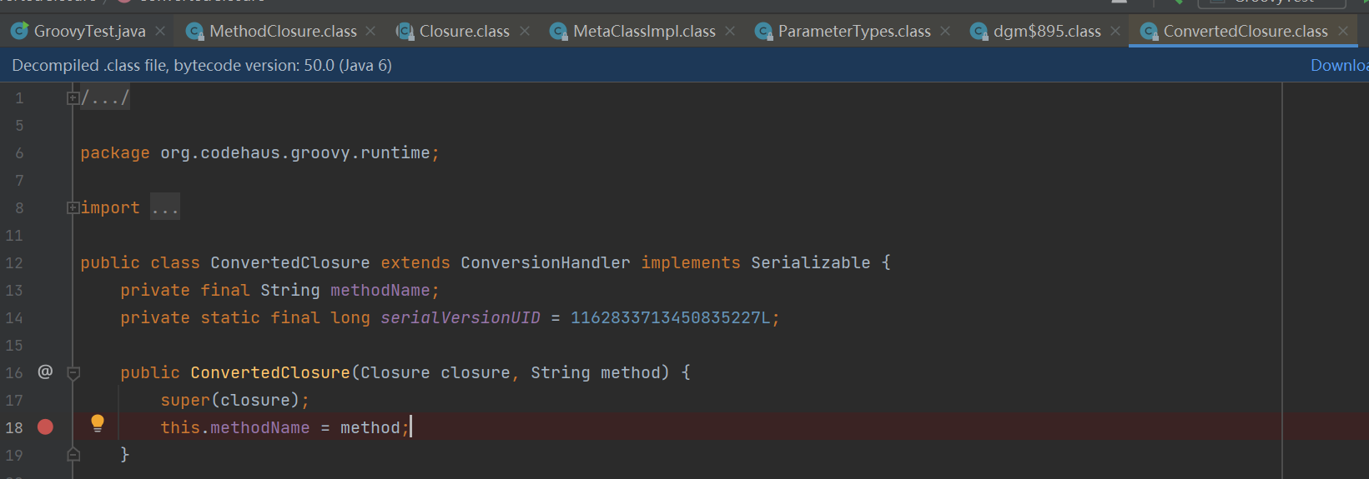
Task: Click the Closure.class file icon
Action: tap(405, 32)
